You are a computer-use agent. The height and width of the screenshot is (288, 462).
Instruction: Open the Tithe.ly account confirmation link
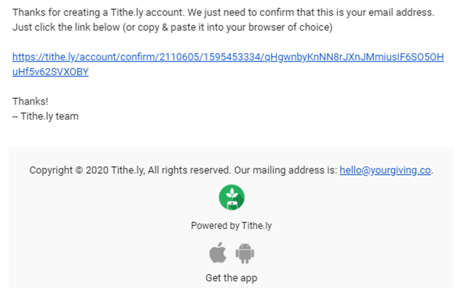point(228,57)
